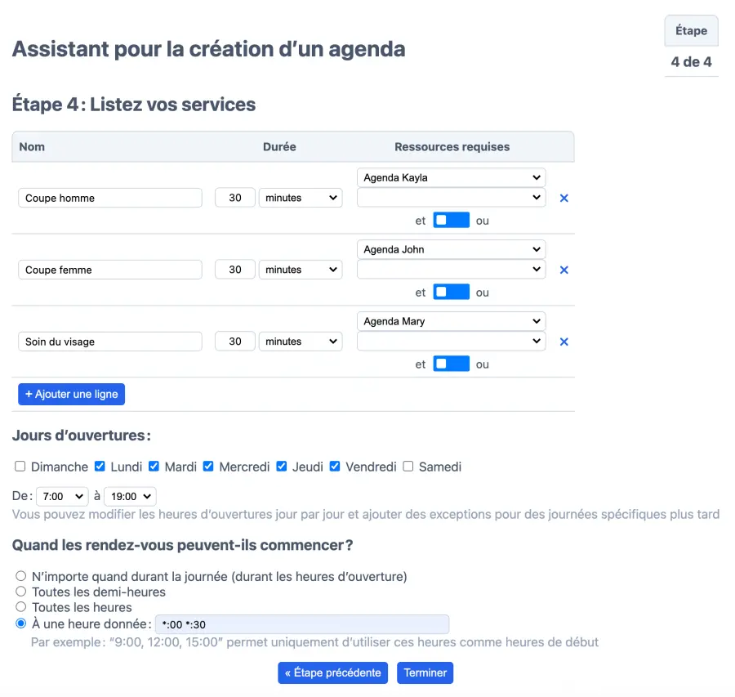
Task: Toggle et/ou switch for Coupe femme
Action: (451, 293)
